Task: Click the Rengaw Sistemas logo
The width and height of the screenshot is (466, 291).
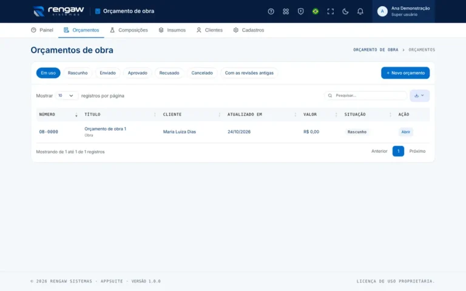Action: coord(58,12)
